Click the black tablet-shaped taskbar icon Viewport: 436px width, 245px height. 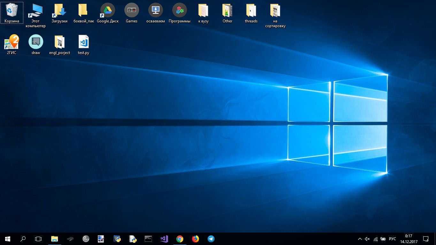[70, 239]
